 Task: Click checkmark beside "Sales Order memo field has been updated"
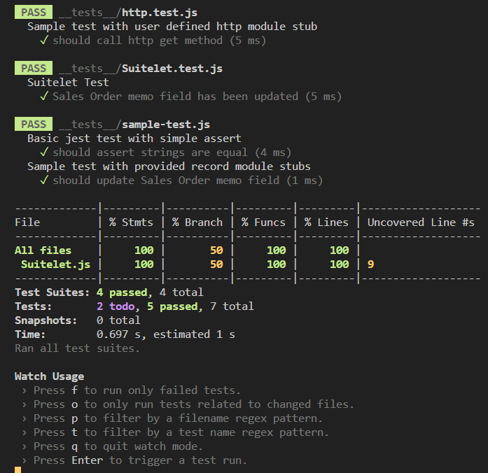[43, 97]
